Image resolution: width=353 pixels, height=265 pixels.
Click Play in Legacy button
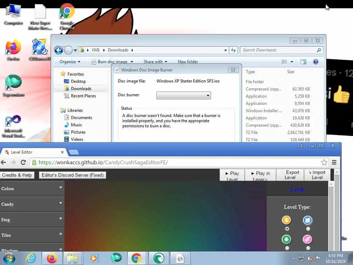click(x=260, y=175)
